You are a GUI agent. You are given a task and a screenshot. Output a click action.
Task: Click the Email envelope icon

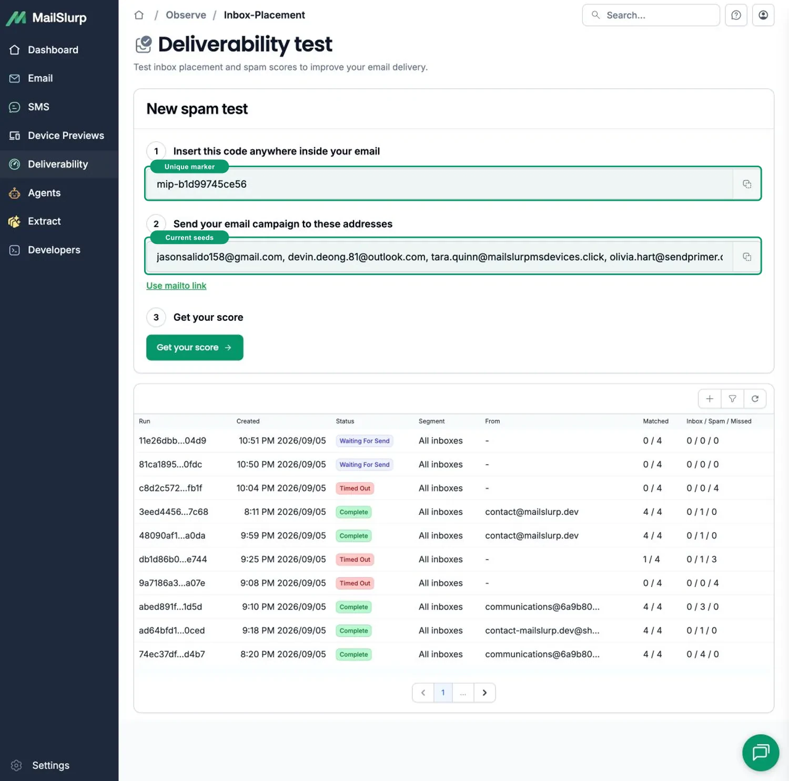coord(15,78)
